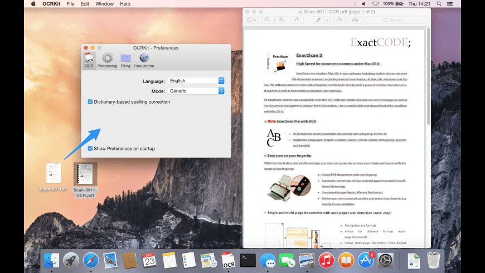This screenshot has height=273, width=485.
Task: Select the Scan-0011.tif desktop file
Action: pyautogui.click(x=54, y=177)
